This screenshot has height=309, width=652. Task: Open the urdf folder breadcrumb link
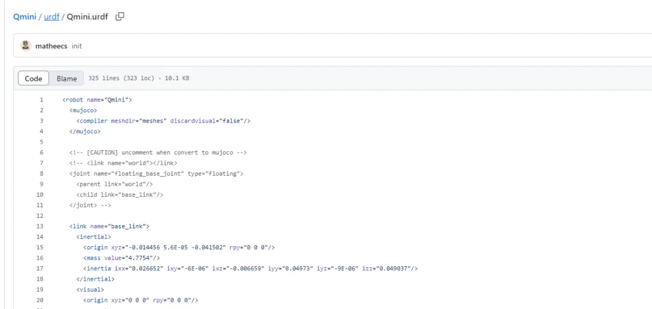coord(51,18)
